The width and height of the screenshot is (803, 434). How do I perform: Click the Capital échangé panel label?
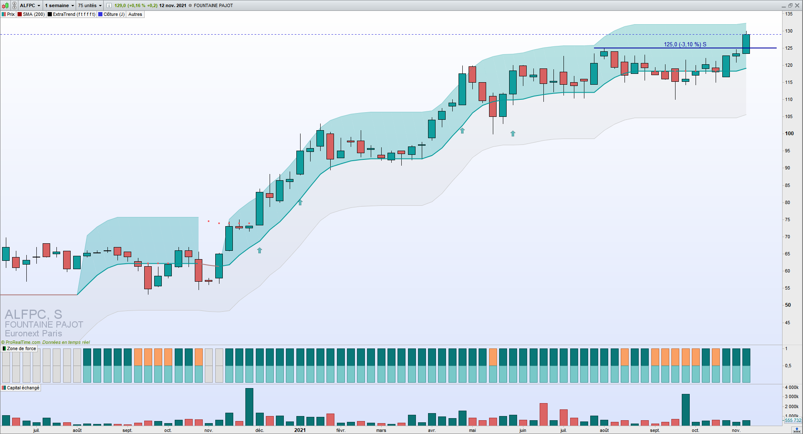click(23, 388)
